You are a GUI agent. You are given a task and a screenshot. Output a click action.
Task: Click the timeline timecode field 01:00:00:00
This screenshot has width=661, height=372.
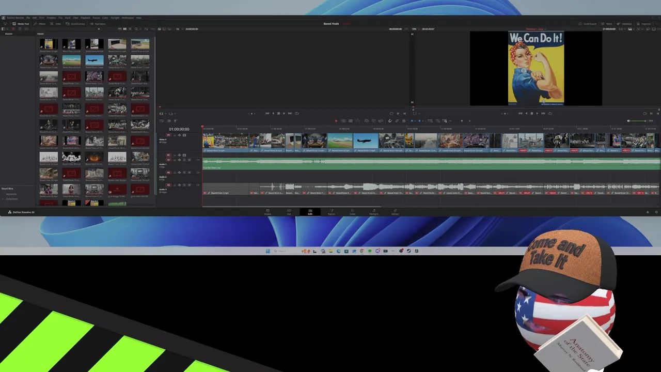[x=179, y=129]
